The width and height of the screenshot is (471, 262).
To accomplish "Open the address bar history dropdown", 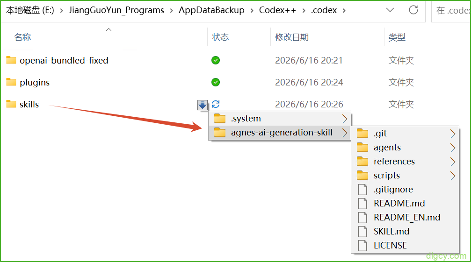I will tap(390, 10).
